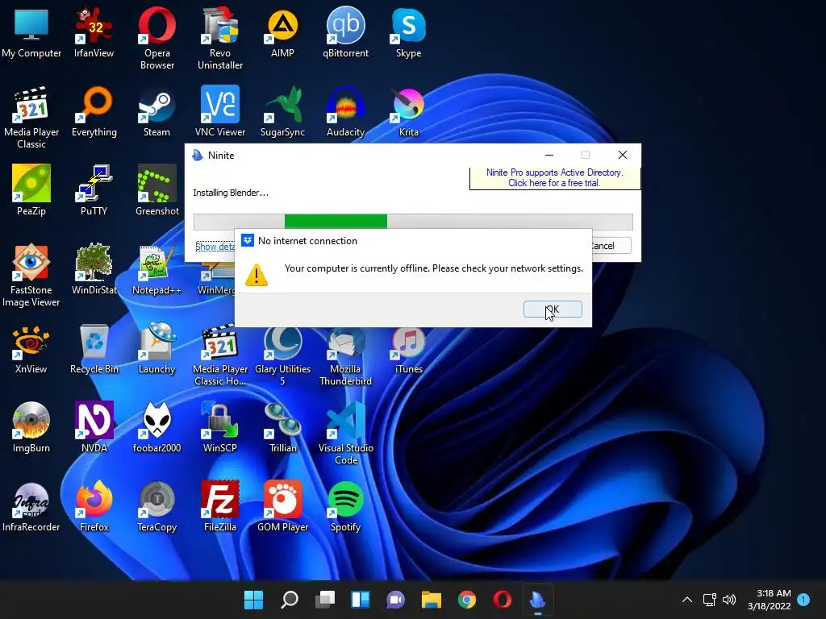This screenshot has height=619, width=826.
Task: Select the foobar2000 desktop icon
Action: click(157, 427)
